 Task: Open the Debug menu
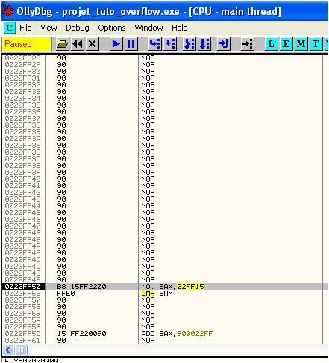point(78,28)
